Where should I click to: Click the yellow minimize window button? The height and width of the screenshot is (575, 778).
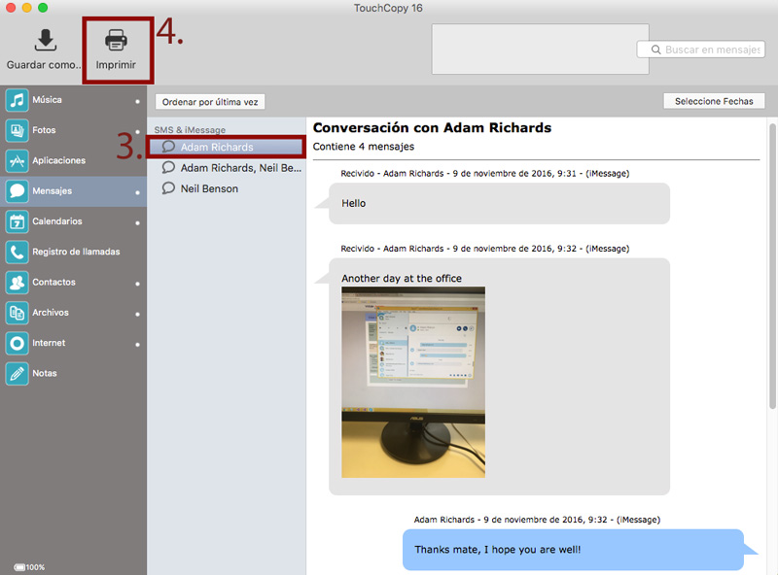point(27,8)
